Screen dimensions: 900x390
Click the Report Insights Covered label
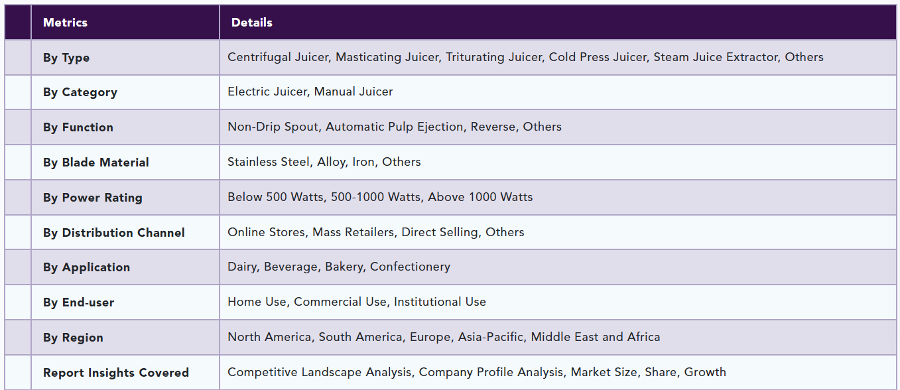tap(116, 373)
